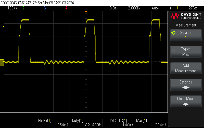
Task: Select the 100 per division channel 1 scale
Action: (x=12, y=8)
